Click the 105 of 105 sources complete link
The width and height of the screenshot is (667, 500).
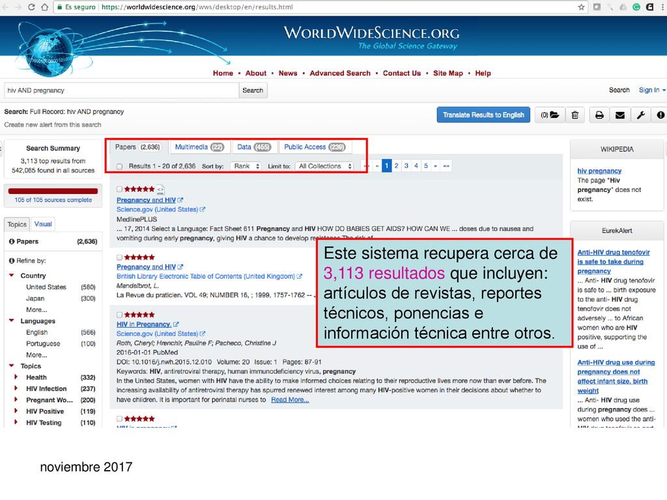53,200
